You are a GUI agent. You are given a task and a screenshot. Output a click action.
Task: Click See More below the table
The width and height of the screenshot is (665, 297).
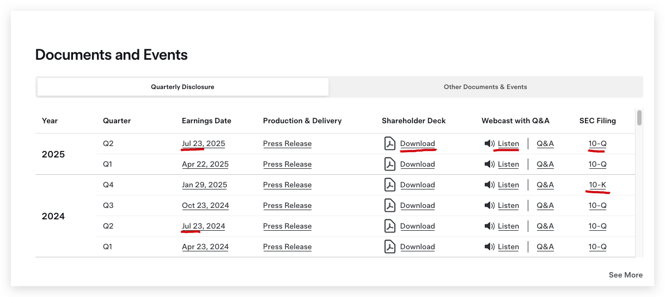pos(625,275)
